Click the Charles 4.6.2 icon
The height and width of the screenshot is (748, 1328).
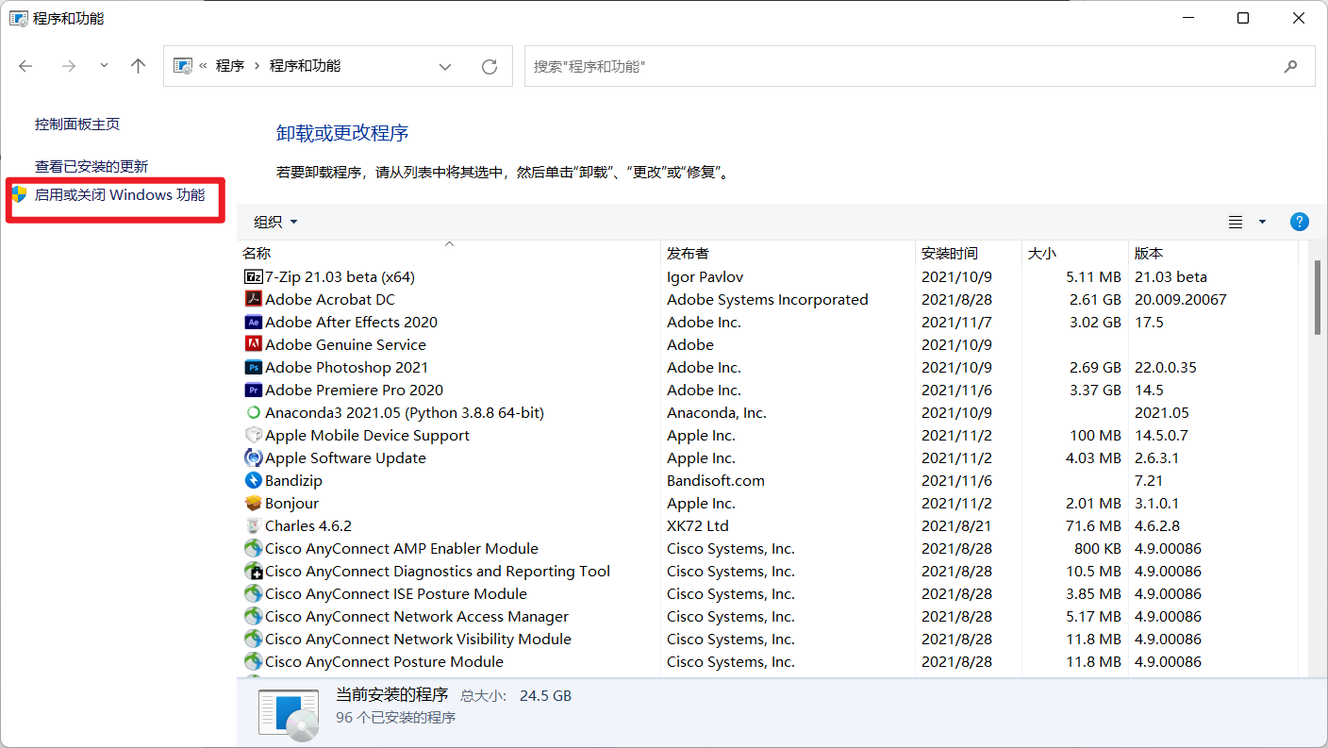253,526
